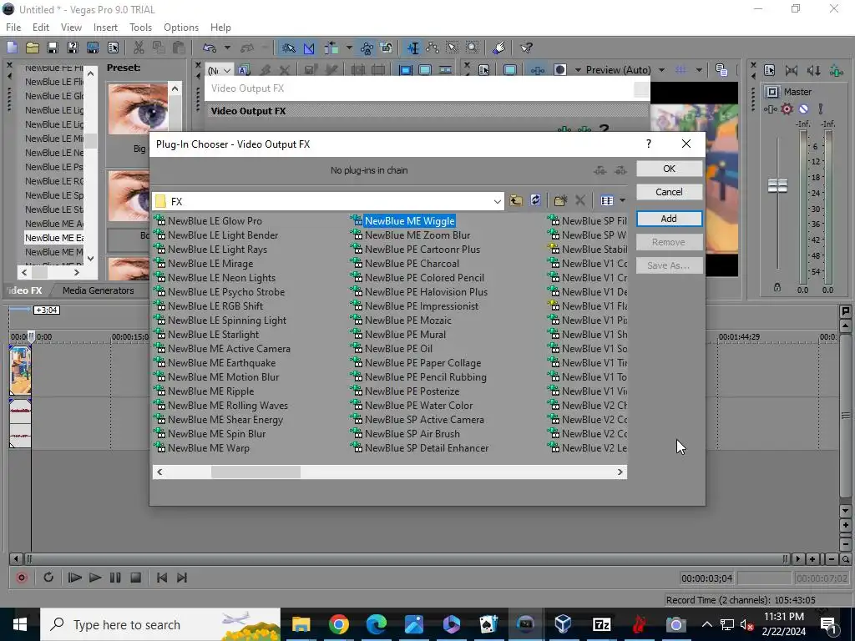Click the Master Bus FX icon
Image resolution: width=855 pixels, height=641 pixels.
[771, 109]
